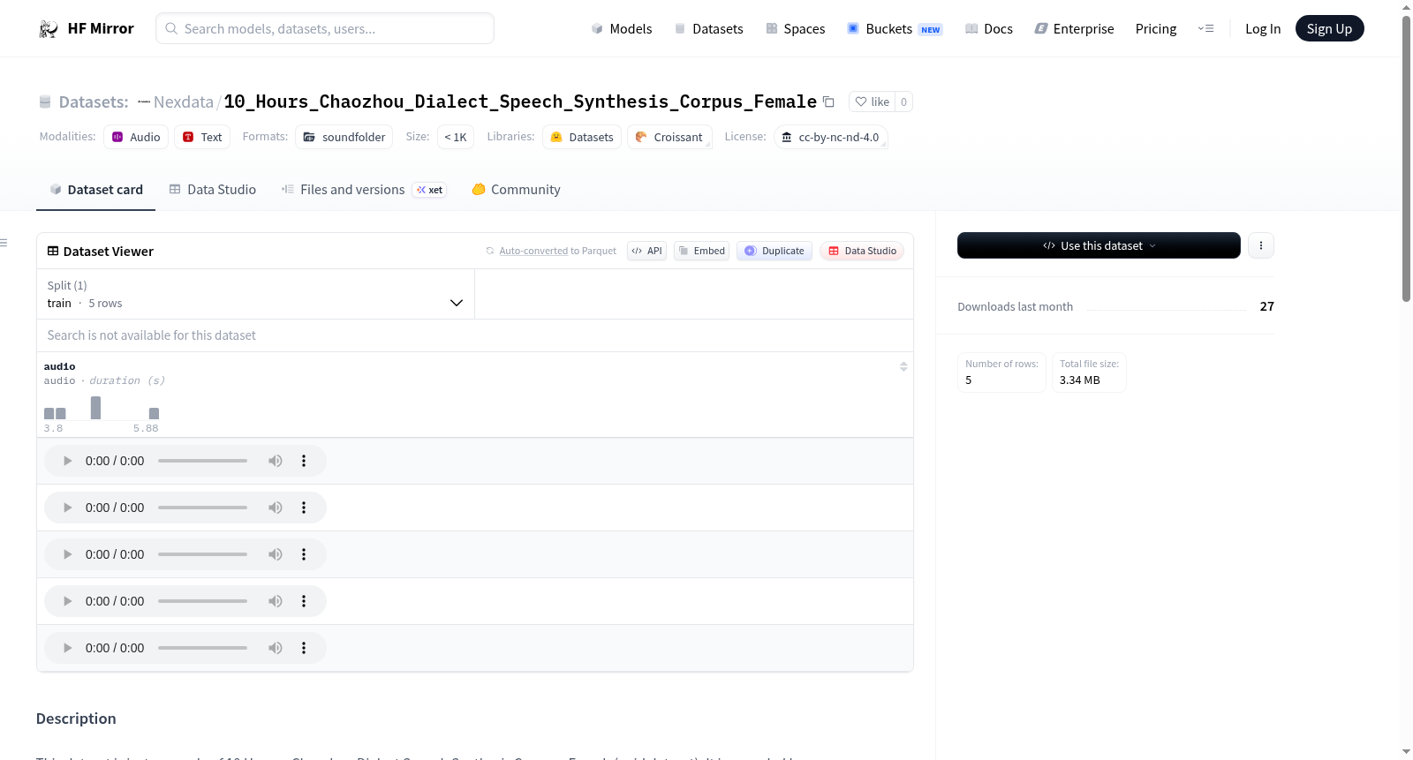Click the API button in Dataset Viewer
1413x760 pixels.
(x=646, y=251)
